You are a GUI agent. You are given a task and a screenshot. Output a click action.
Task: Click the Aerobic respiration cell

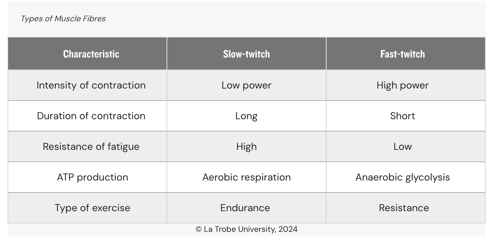247,177
